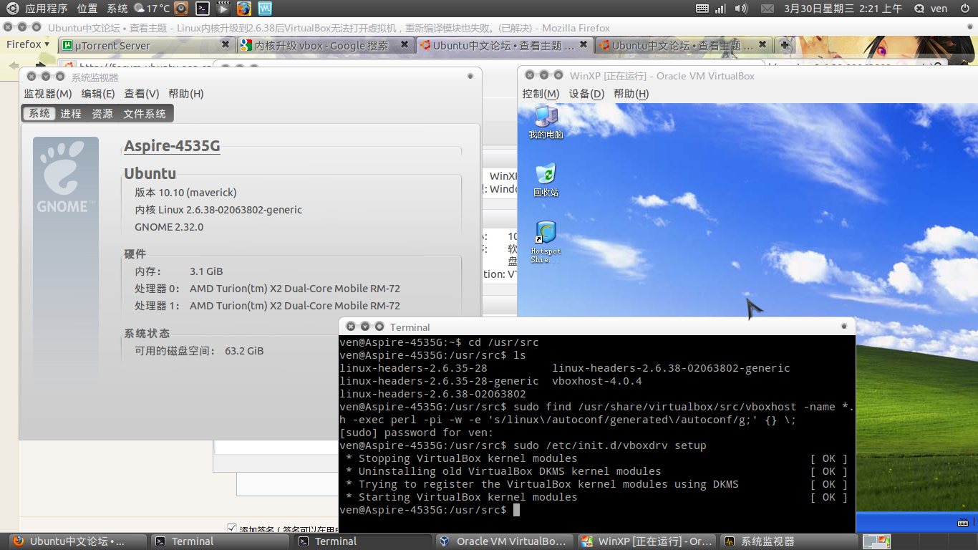This screenshot has width=978, height=550.
Task: Switch to WinXP [正在运行] taskbar button
Action: [647, 541]
